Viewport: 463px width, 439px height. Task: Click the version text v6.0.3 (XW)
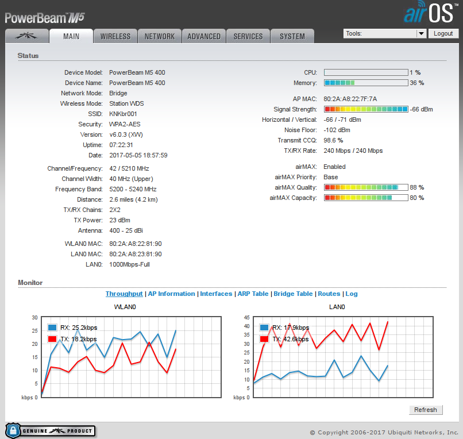[x=126, y=134]
